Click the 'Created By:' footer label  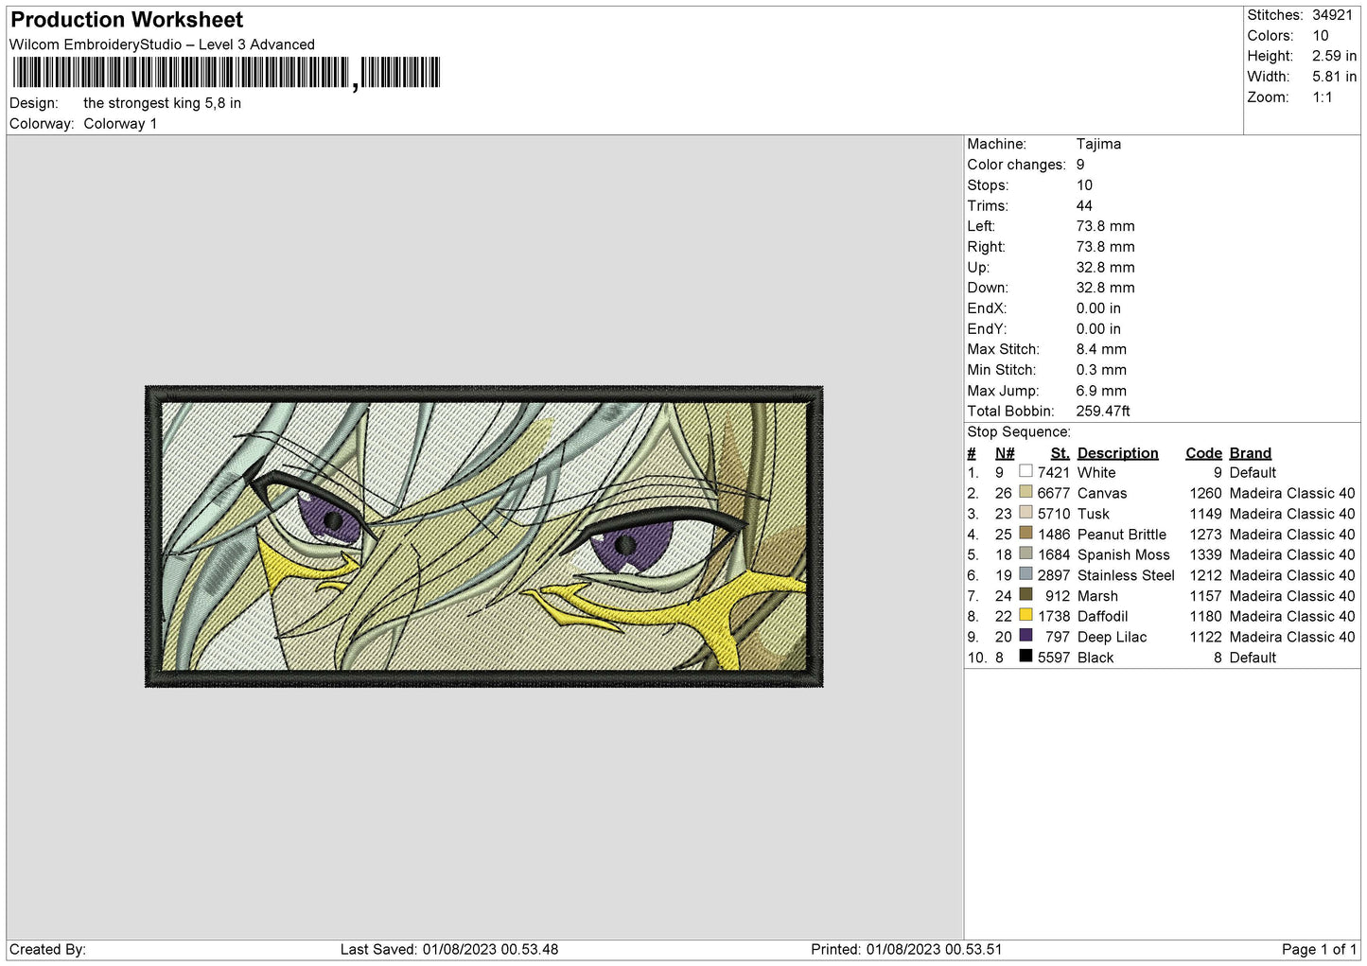(x=47, y=949)
